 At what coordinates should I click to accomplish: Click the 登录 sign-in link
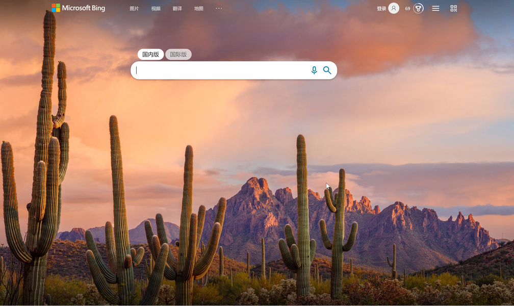(381, 9)
